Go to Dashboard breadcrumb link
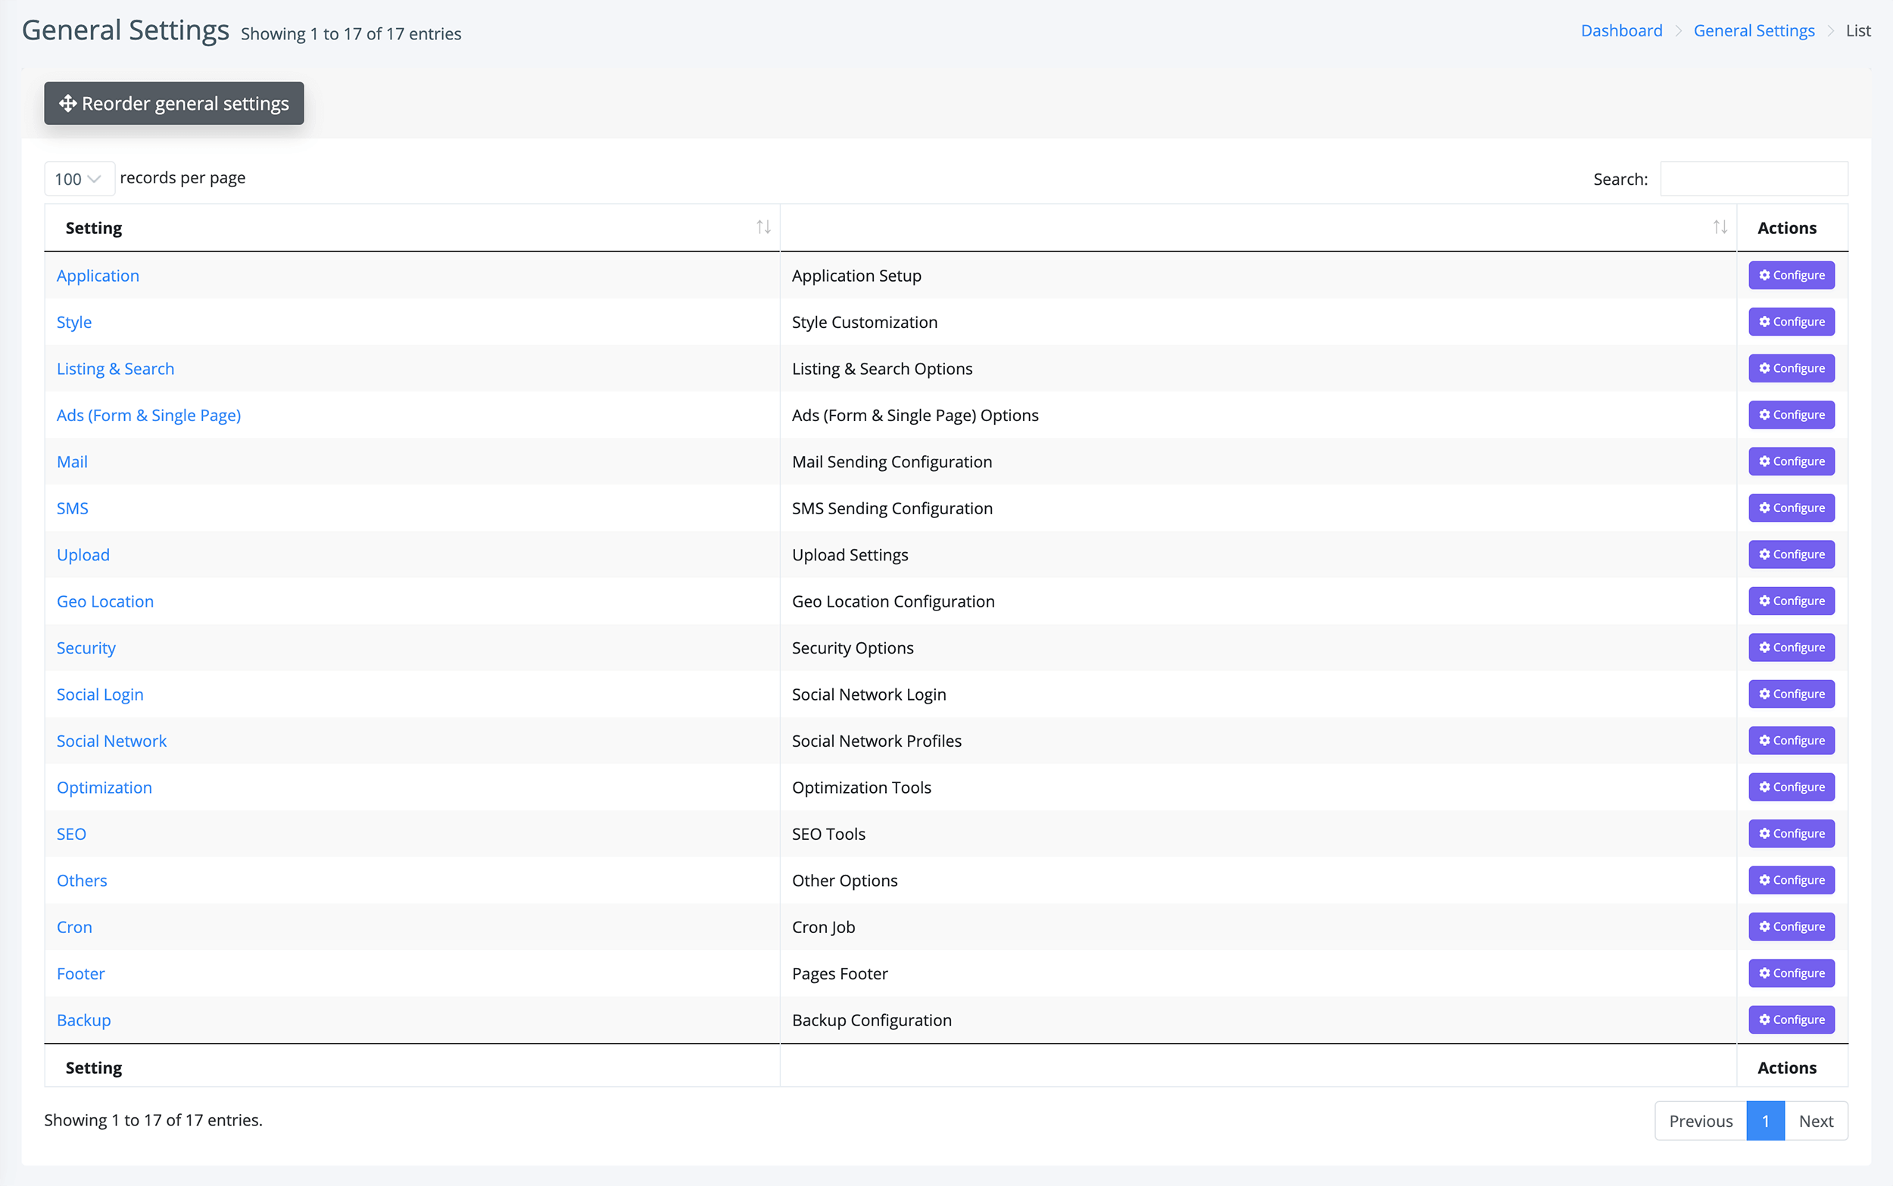Screen dimensions: 1893x1186 point(1621,30)
